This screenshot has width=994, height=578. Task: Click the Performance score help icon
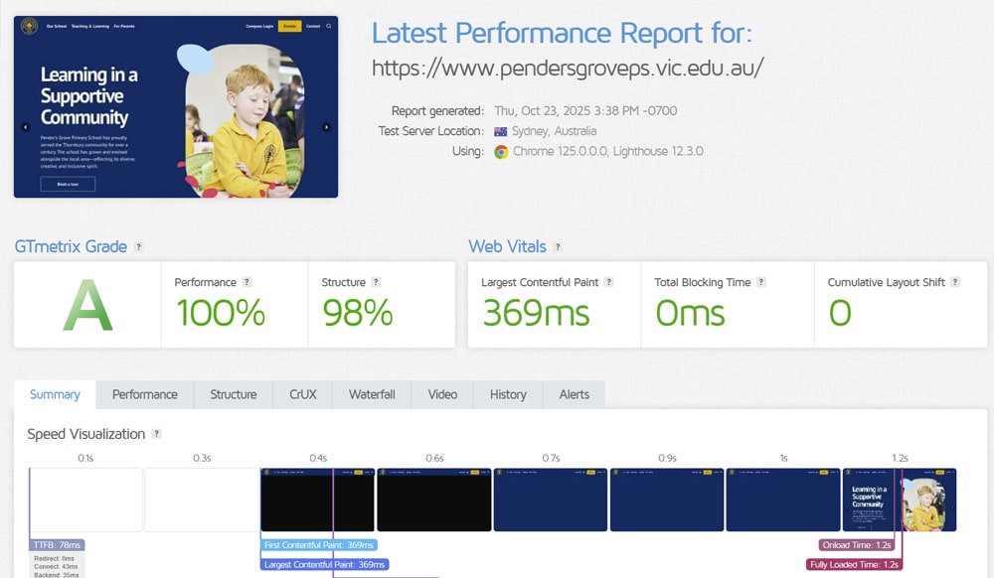click(247, 282)
